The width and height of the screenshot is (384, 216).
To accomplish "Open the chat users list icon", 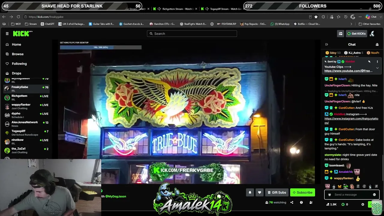I will [x=377, y=44].
